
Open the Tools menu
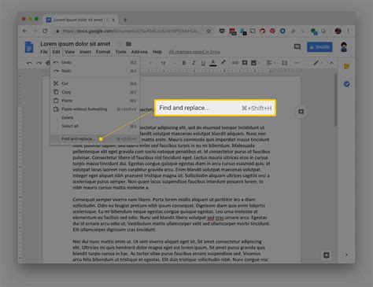pos(120,52)
